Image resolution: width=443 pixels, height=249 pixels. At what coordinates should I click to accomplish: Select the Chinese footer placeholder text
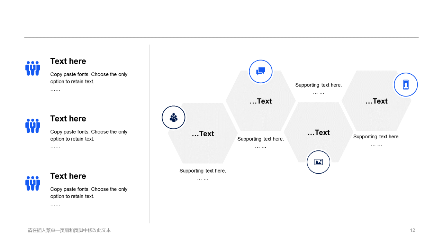pos(69,230)
